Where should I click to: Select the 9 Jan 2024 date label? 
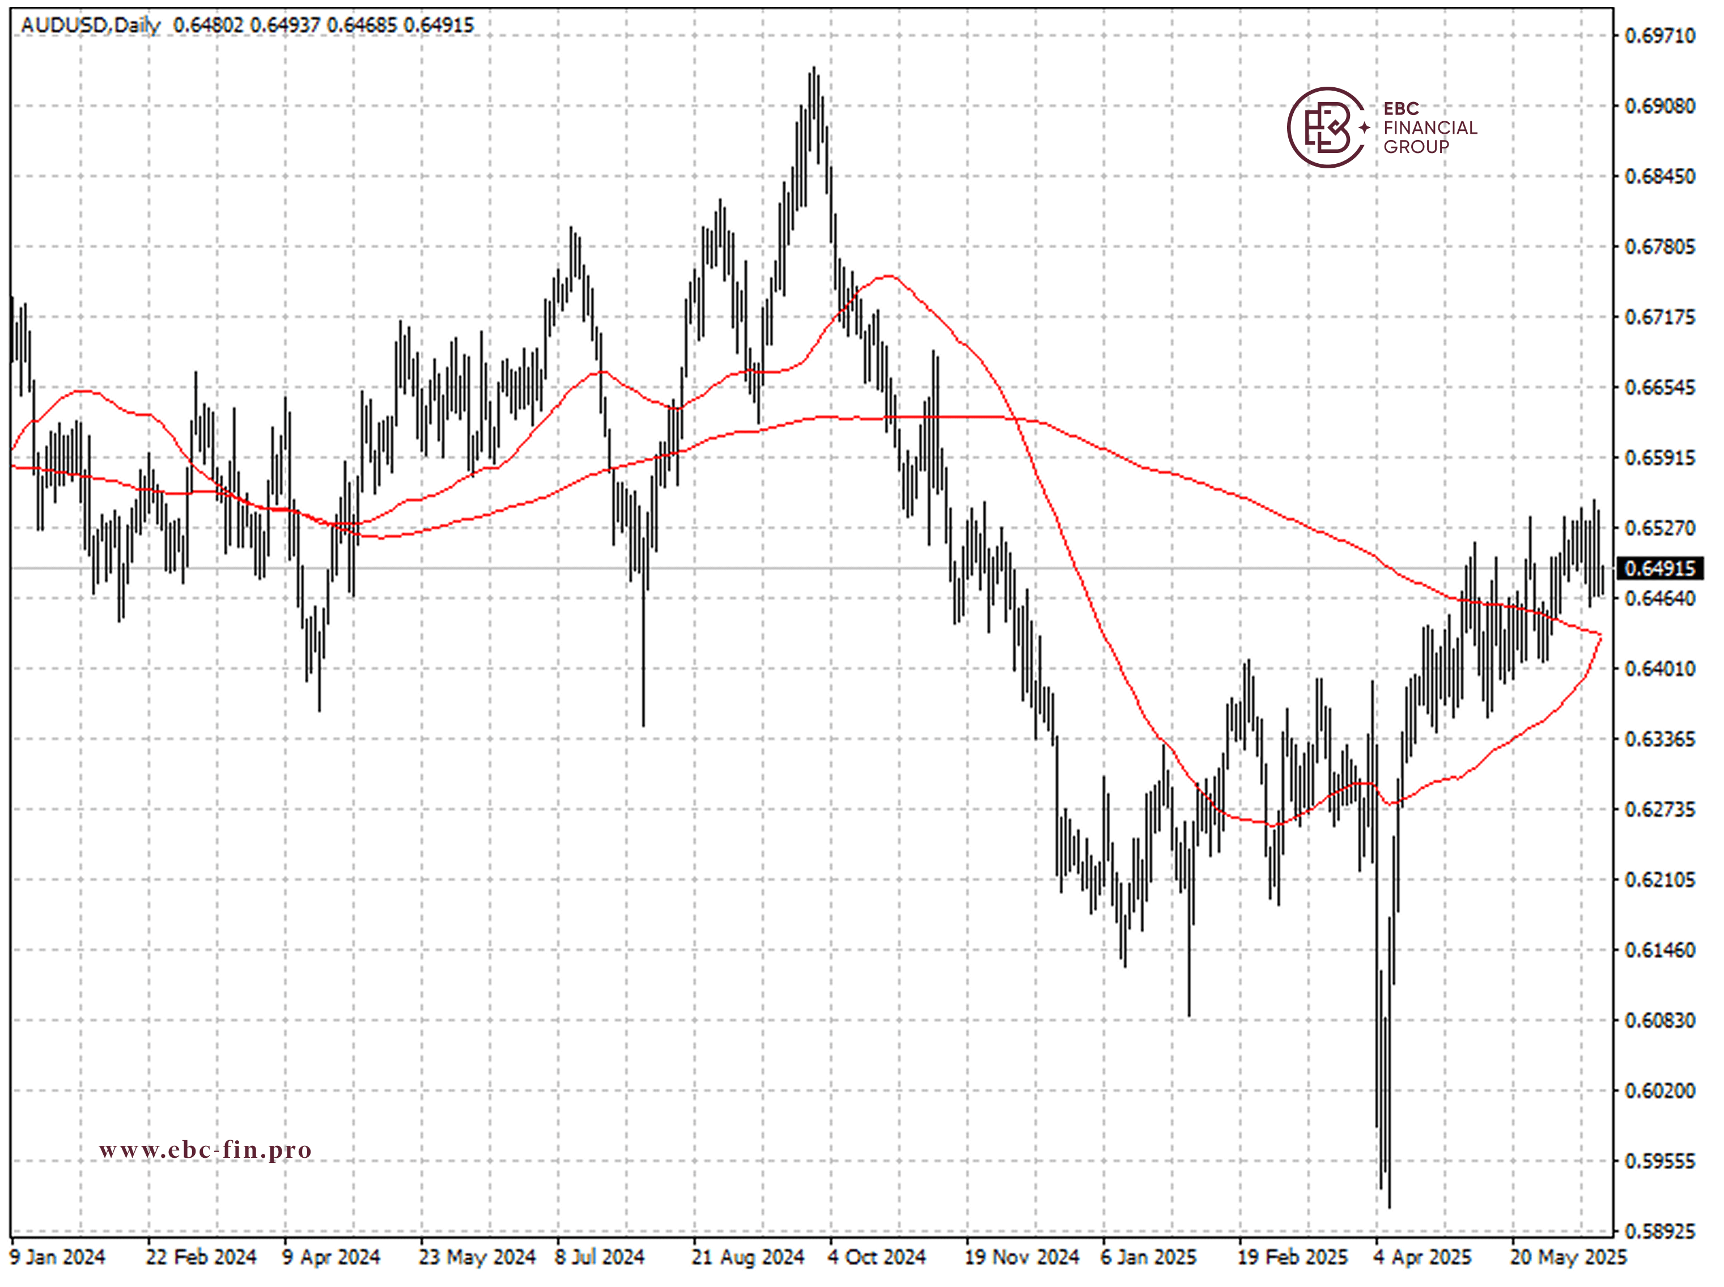(x=57, y=1258)
